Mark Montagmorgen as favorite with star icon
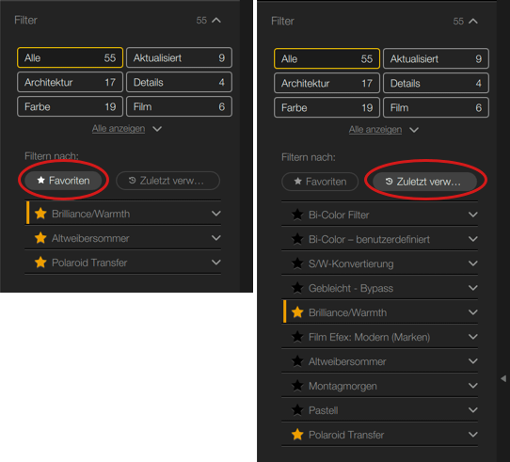Image resolution: width=510 pixels, height=462 pixels. coord(297,386)
